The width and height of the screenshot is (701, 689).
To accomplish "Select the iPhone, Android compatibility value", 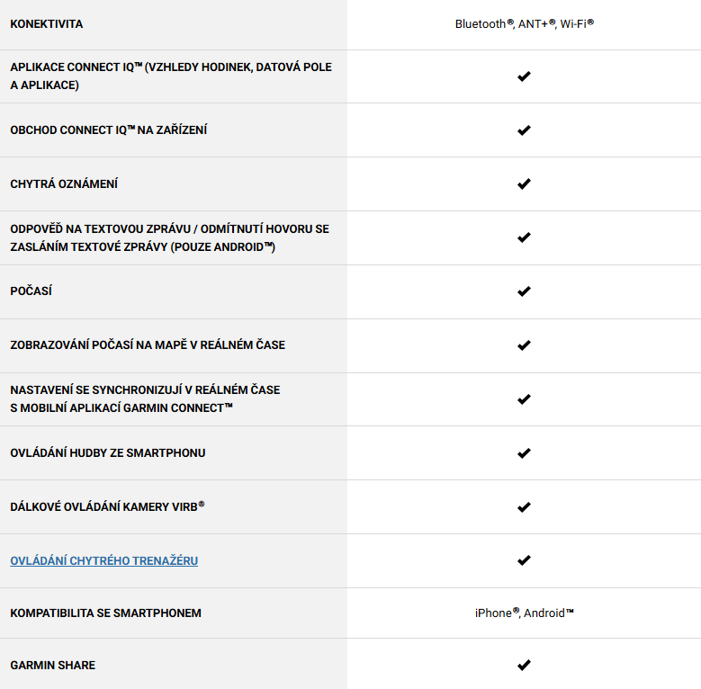I will pyautogui.click(x=525, y=613).
